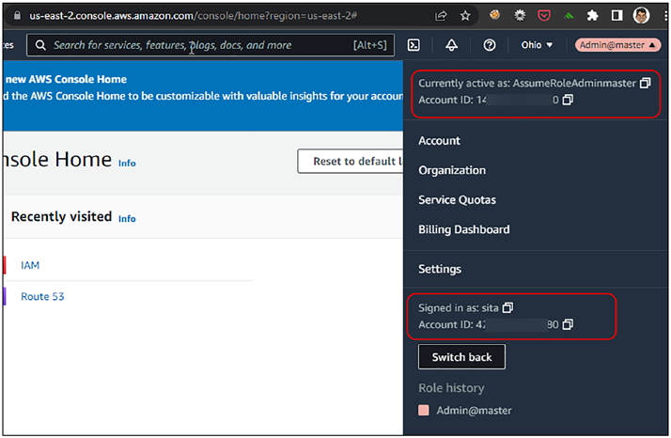The width and height of the screenshot is (671, 438).
Task: Copy the active role account ID
Action: [x=568, y=100]
